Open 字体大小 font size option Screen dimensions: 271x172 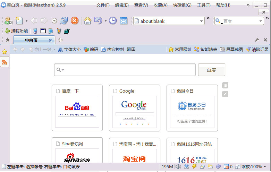[69, 50]
